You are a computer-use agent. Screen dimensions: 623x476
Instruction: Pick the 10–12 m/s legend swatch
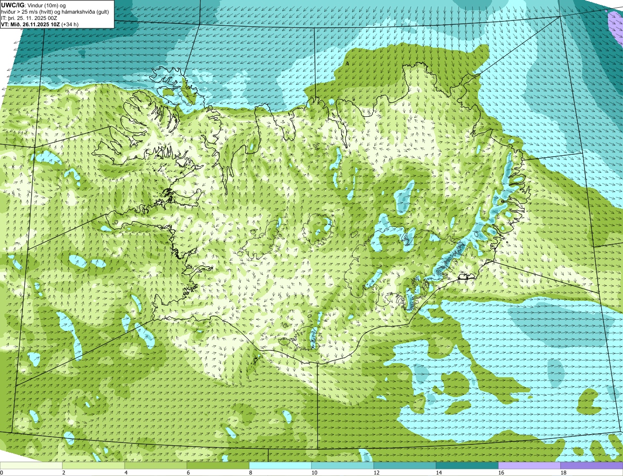[x=343, y=466]
